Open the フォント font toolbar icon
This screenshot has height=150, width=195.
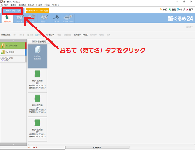56,19
